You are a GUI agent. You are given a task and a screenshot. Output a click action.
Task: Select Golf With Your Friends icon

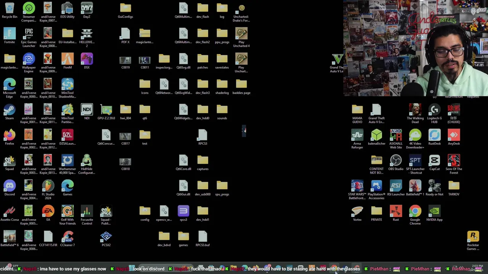click(x=67, y=215)
